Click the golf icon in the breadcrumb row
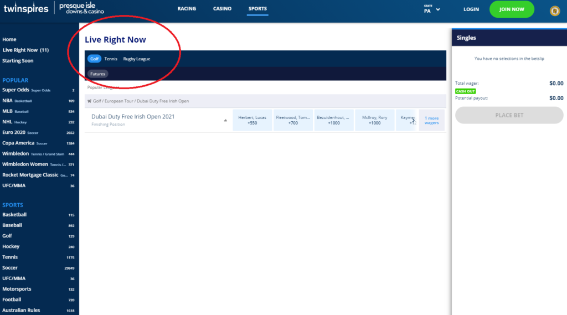 89,101
